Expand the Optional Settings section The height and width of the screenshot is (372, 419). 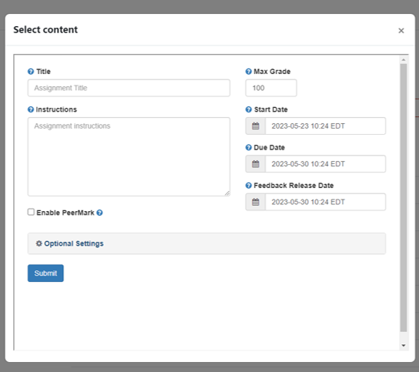tap(206, 243)
